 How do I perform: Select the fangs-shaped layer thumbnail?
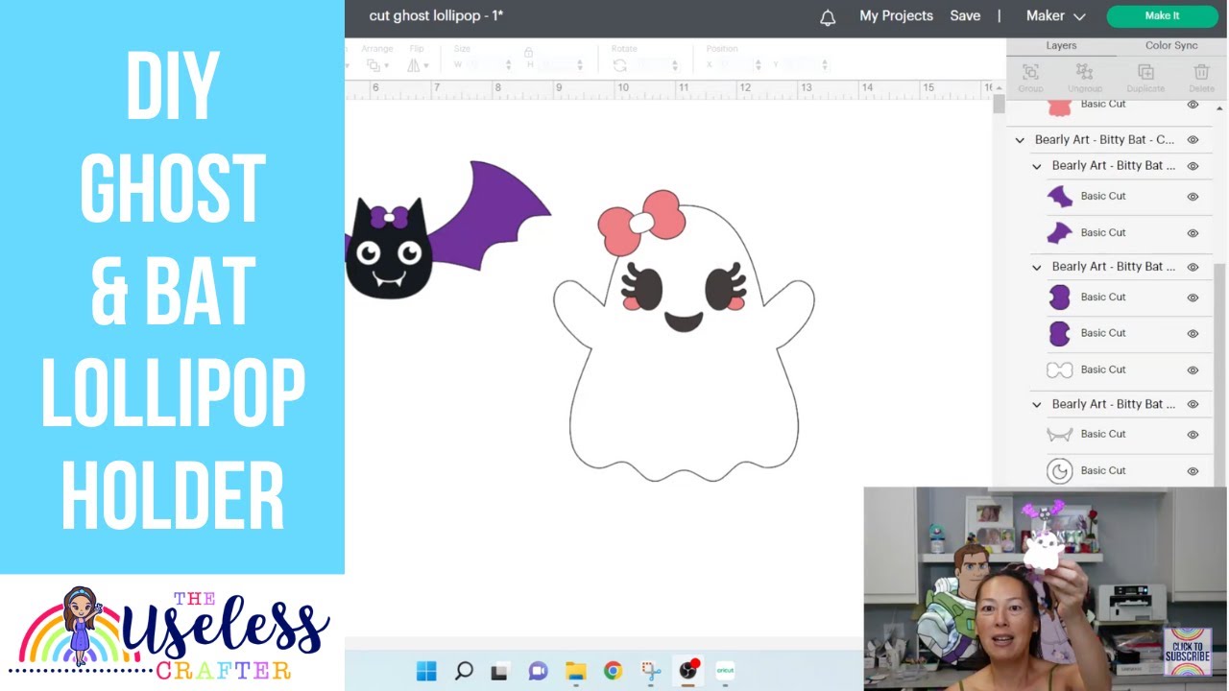pos(1059,435)
